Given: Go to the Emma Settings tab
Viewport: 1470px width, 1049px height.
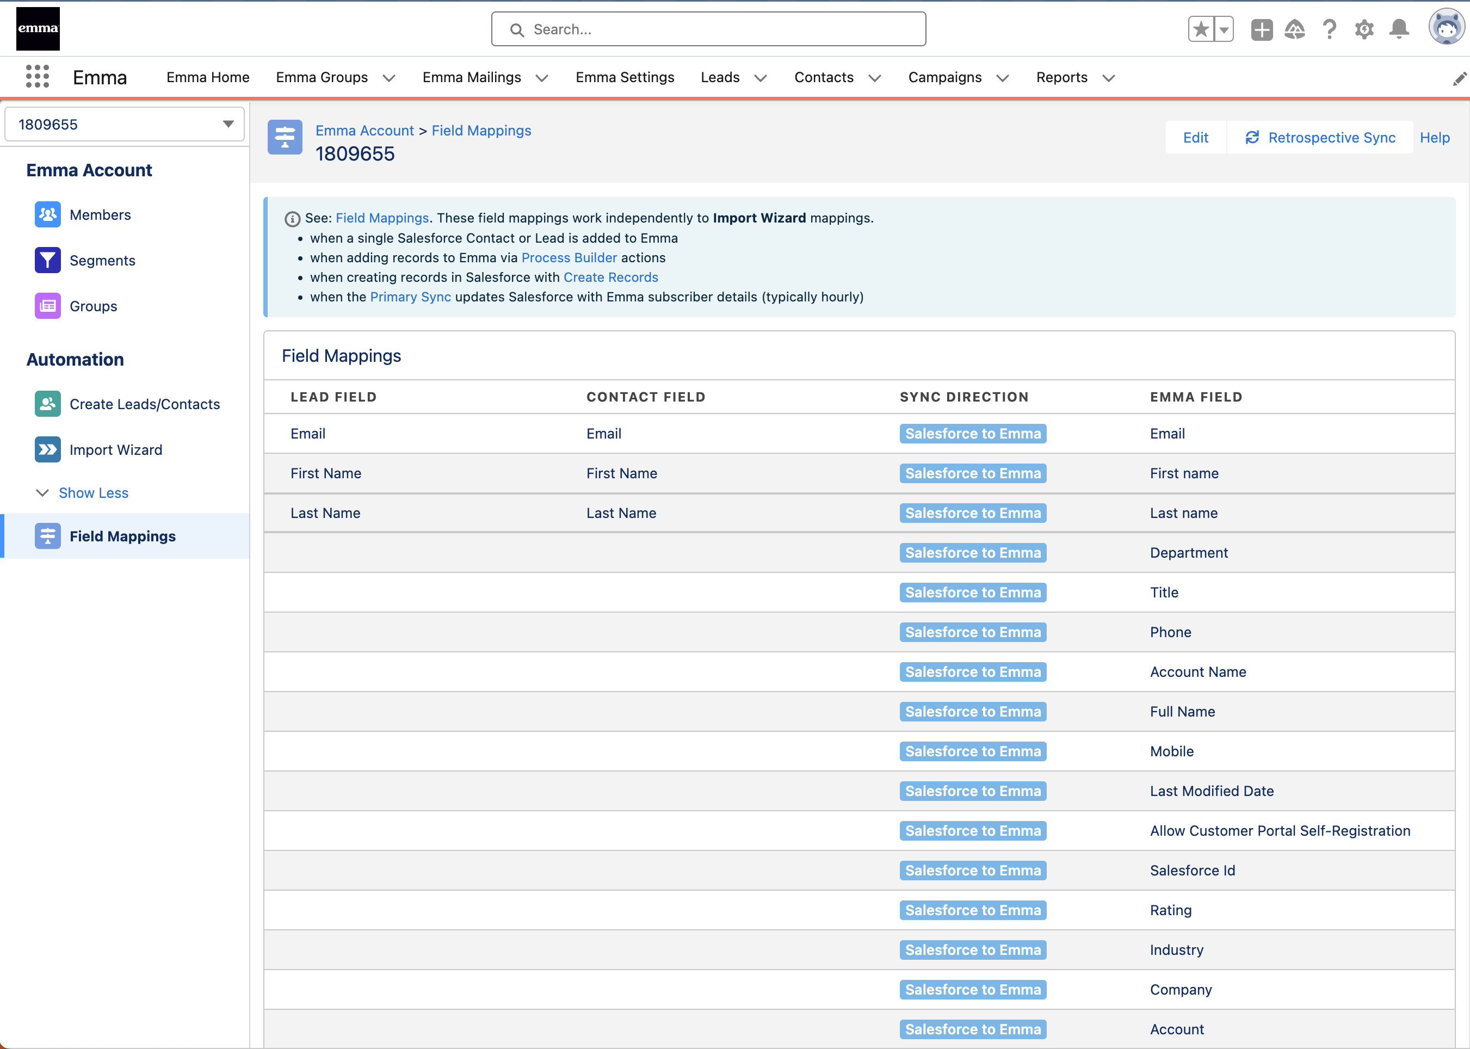Looking at the screenshot, I should click(625, 77).
